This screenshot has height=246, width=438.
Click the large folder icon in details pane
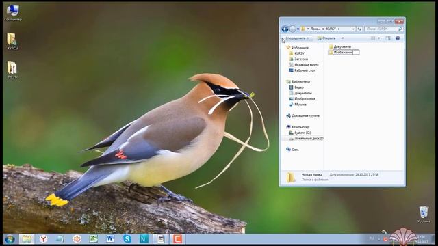(x=290, y=177)
